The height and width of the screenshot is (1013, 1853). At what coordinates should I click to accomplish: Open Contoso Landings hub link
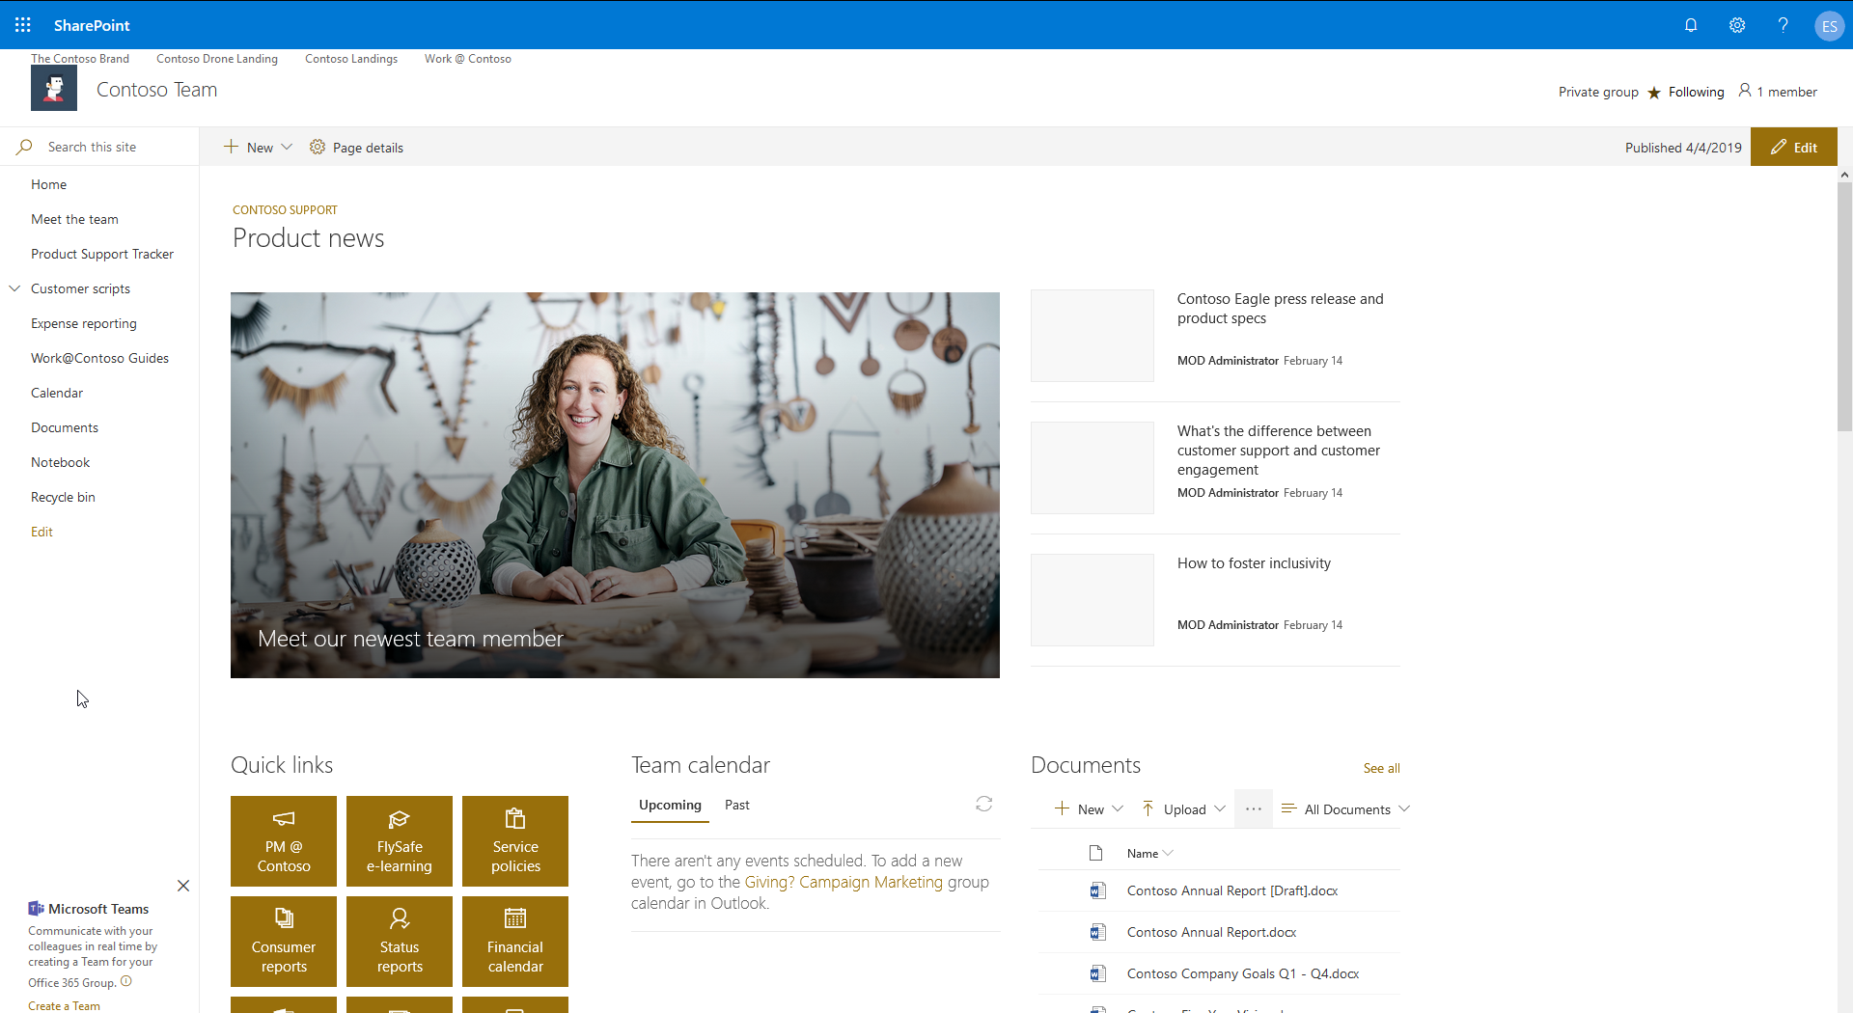point(351,59)
